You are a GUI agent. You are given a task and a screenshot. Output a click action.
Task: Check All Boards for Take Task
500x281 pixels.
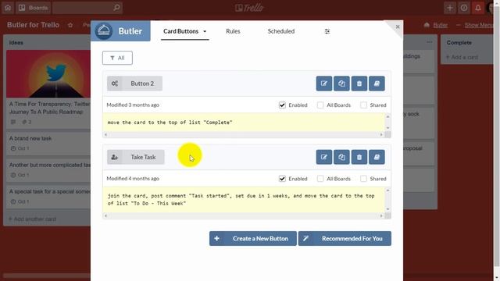(320, 179)
